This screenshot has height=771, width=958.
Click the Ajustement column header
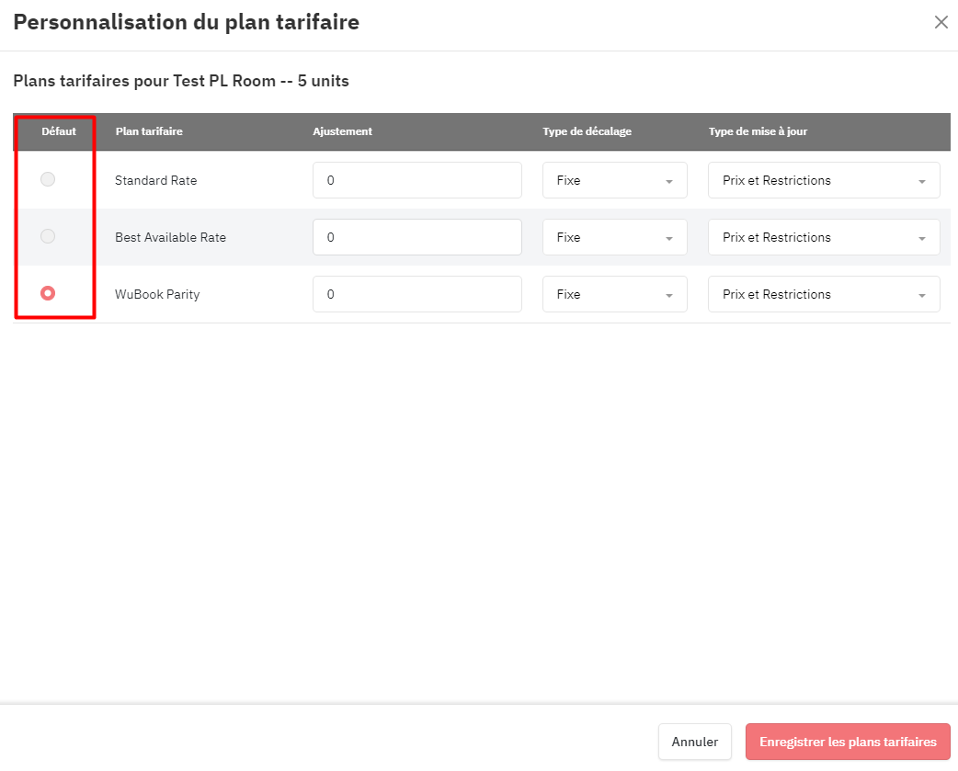tap(342, 131)
